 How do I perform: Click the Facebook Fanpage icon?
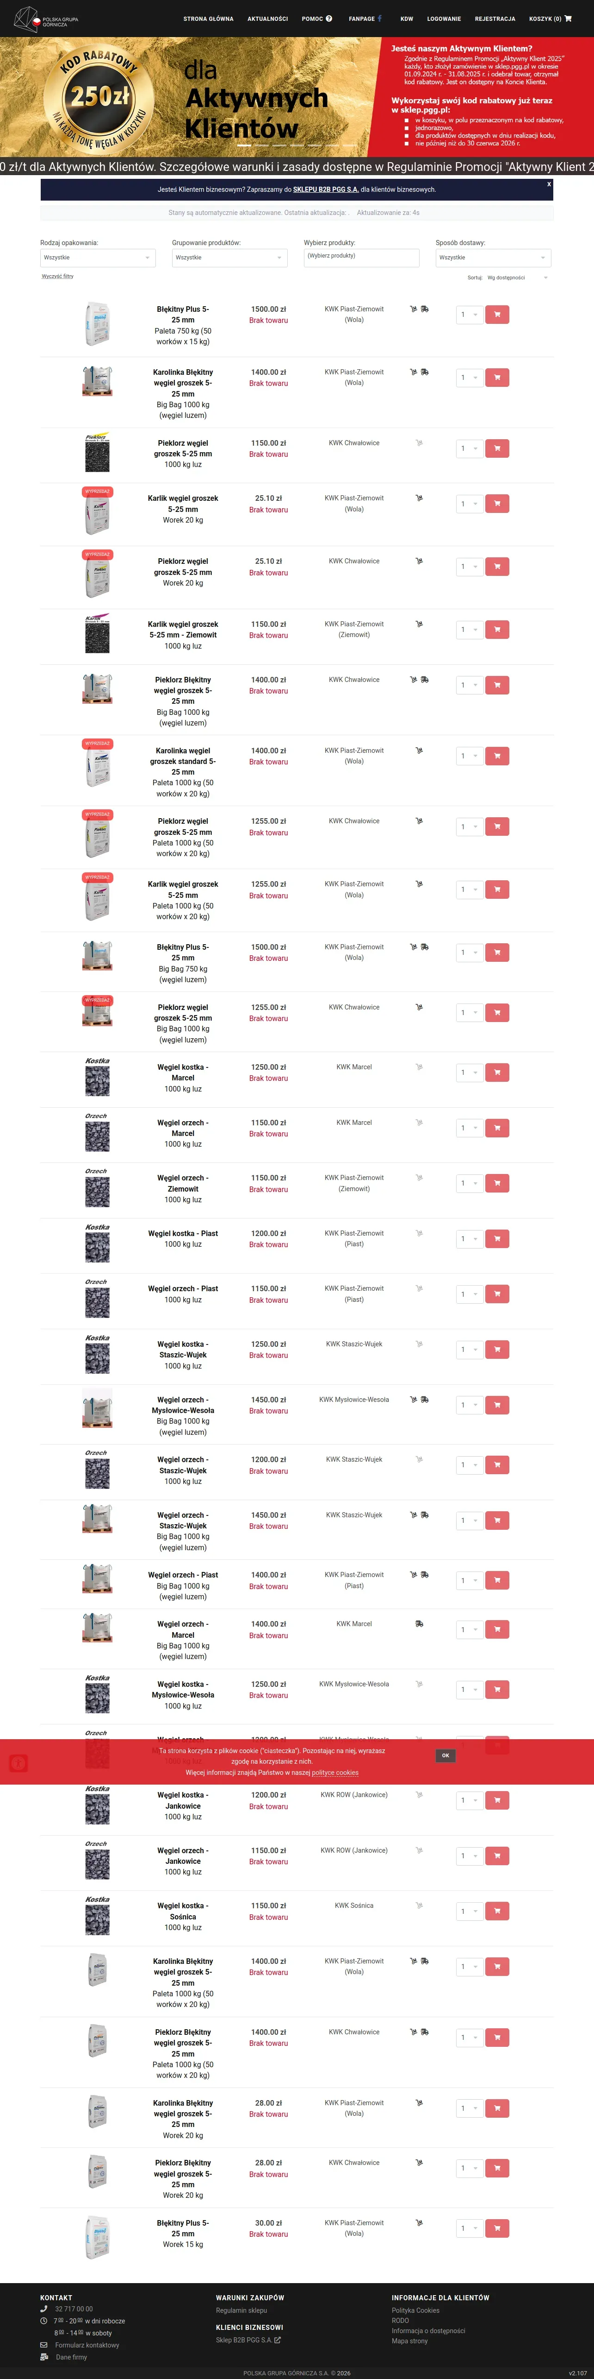(x=379, y=19)
